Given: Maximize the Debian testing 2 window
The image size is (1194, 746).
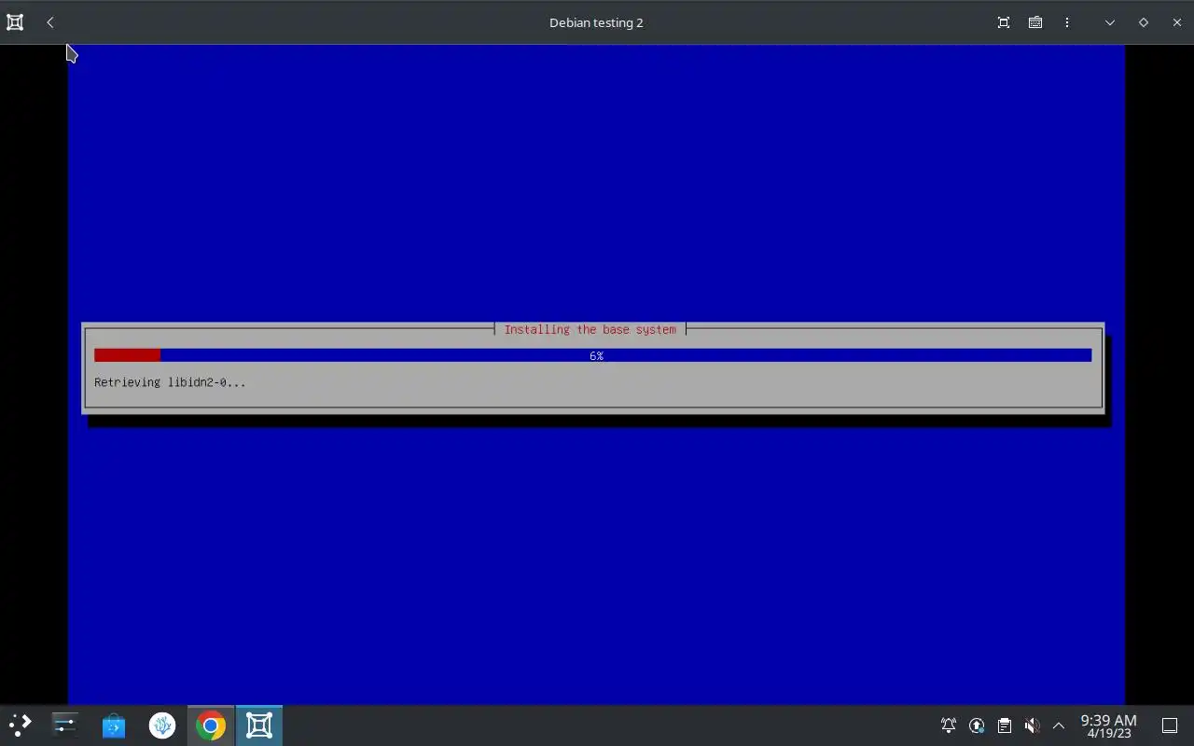Looking at the screenshot, I should (x=1144, y=22).
